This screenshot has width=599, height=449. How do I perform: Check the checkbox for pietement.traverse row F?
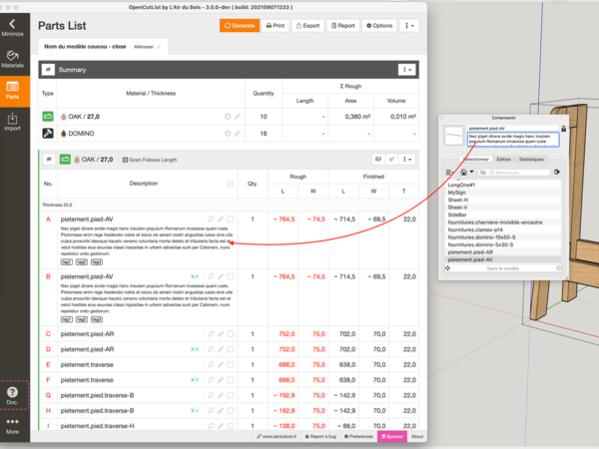pyautogui.click(x=230, y=380)
